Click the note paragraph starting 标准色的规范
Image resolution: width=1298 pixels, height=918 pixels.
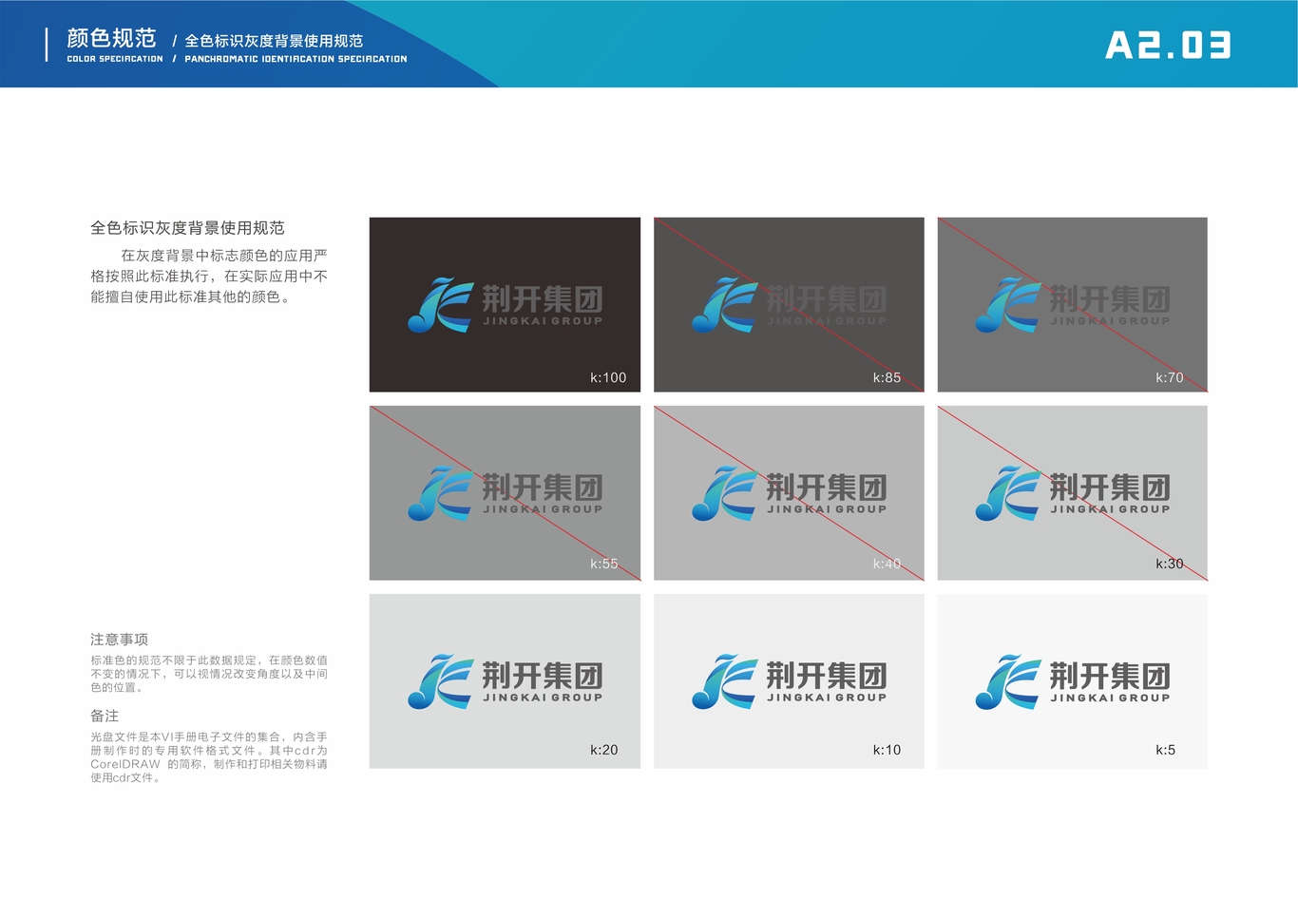click(209, 674)
